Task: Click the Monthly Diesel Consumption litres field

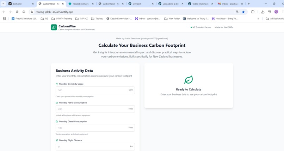Action: pyautogui.click(x=95, y=128)
